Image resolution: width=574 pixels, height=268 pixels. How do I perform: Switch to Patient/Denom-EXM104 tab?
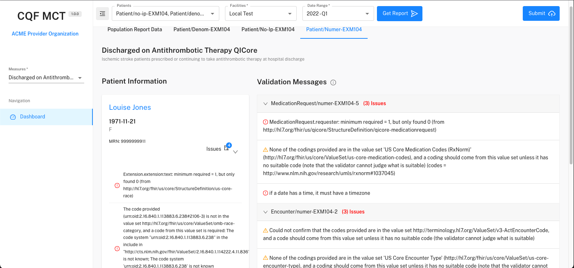[x=202, y=29]
